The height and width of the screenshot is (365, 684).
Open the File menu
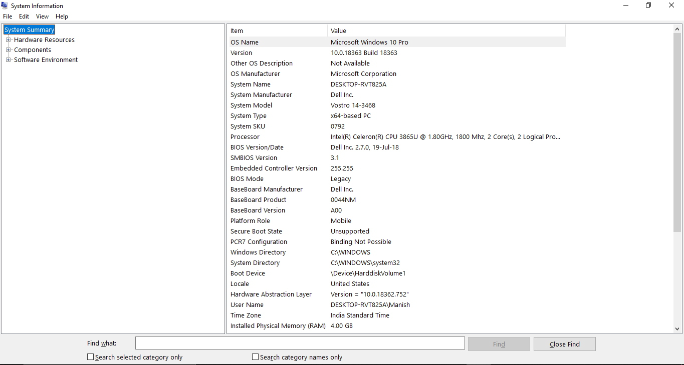[x=8, y=16]
